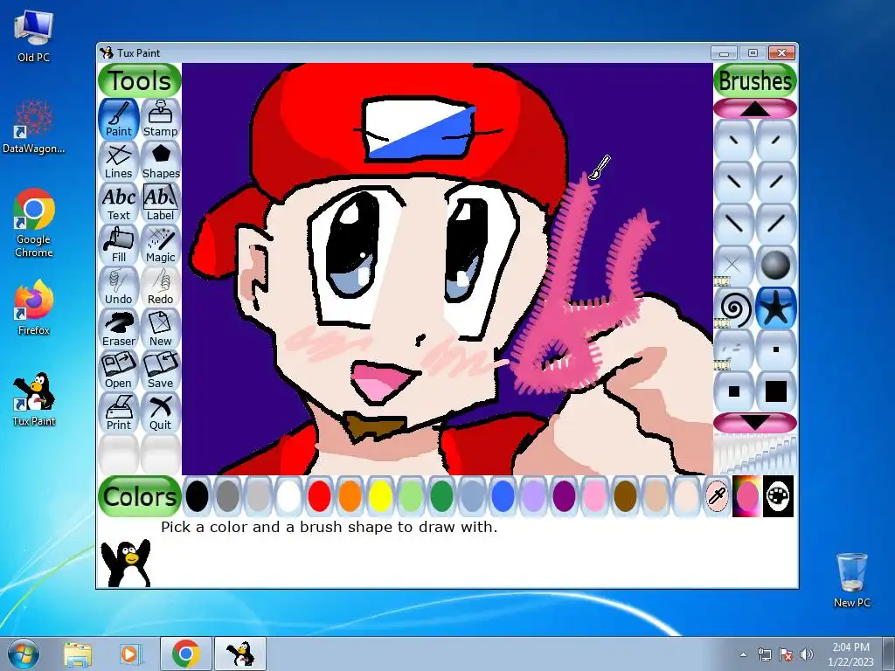This screenshot has height=671, width=895.
Task: Select the Stamp tool
Action: pyautogui.click(x=161, y=119)
